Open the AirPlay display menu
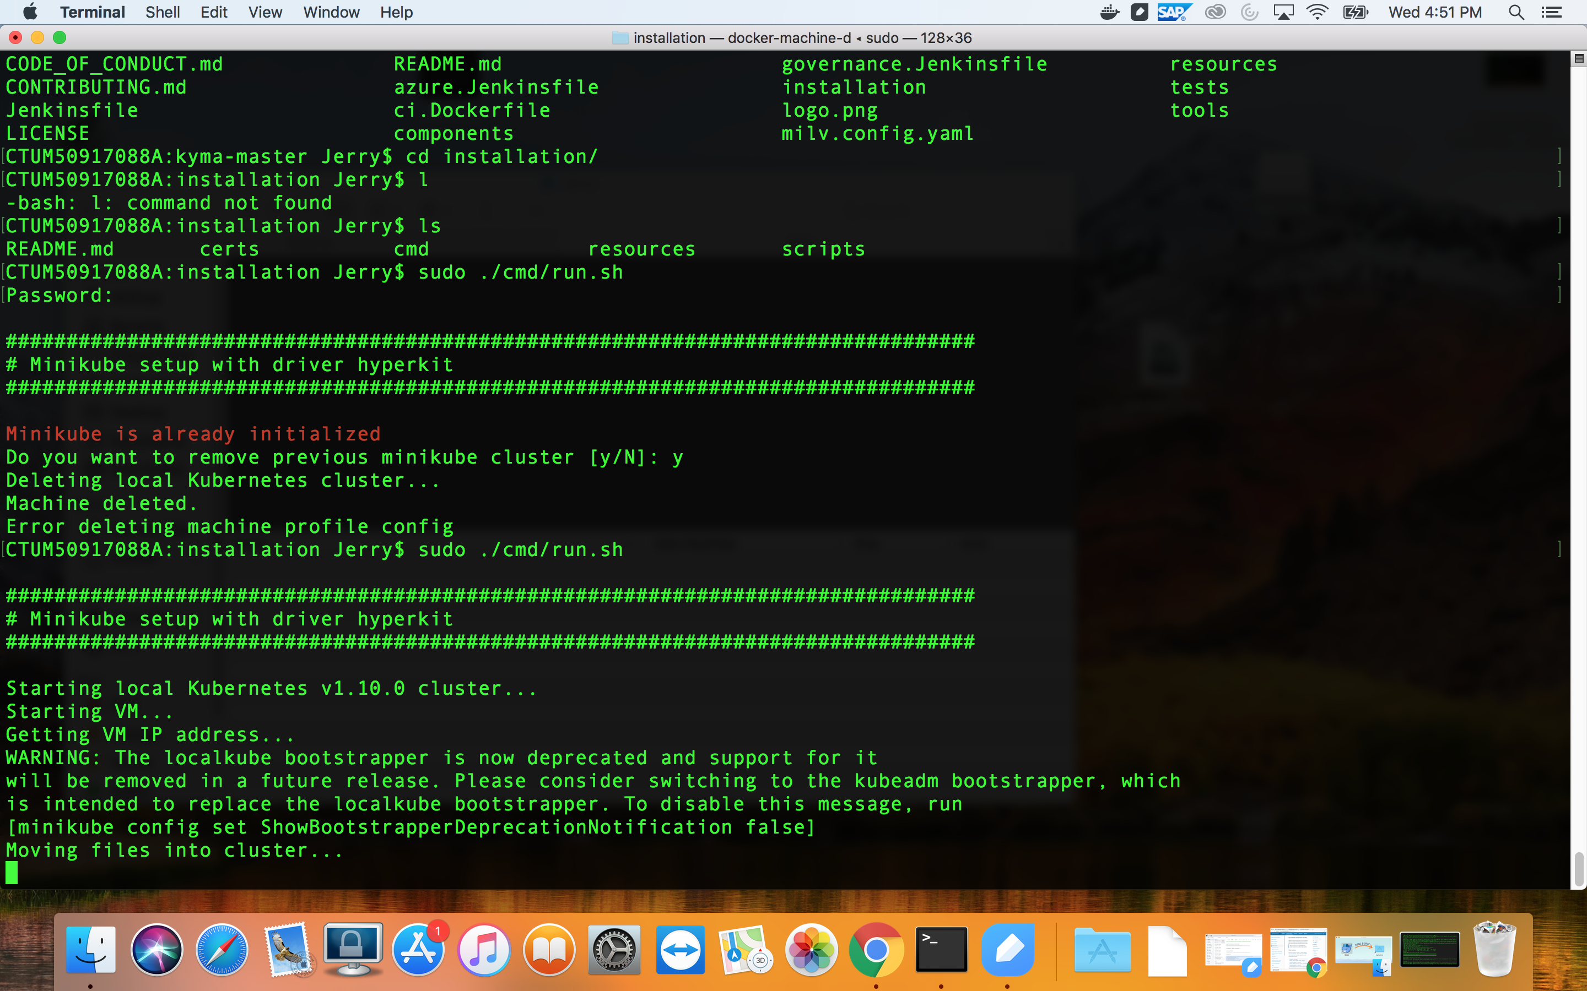The width and height of the screenshot is (1587, 991). tap(1283, 12)
